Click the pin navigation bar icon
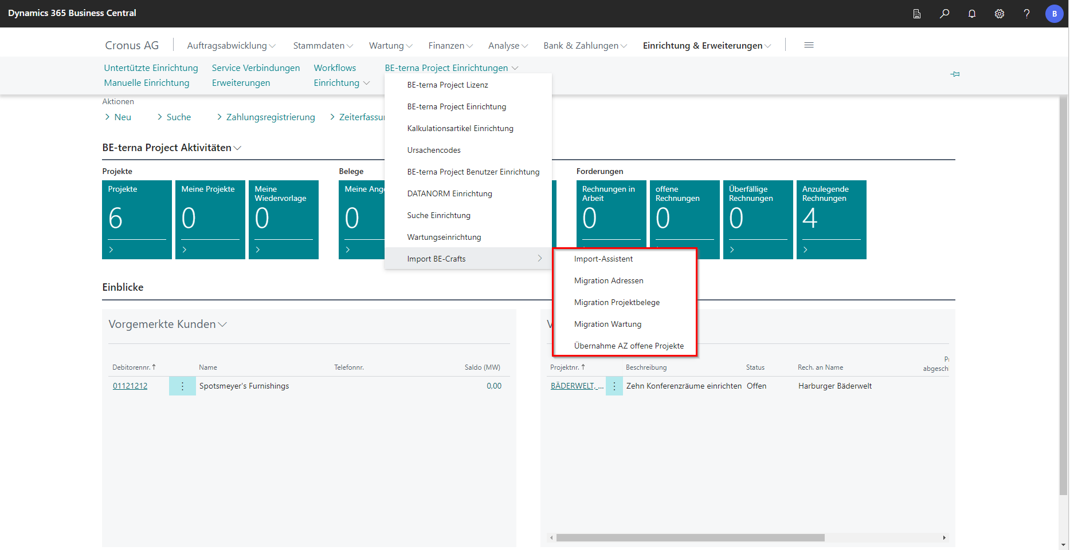 click(955, 74)
